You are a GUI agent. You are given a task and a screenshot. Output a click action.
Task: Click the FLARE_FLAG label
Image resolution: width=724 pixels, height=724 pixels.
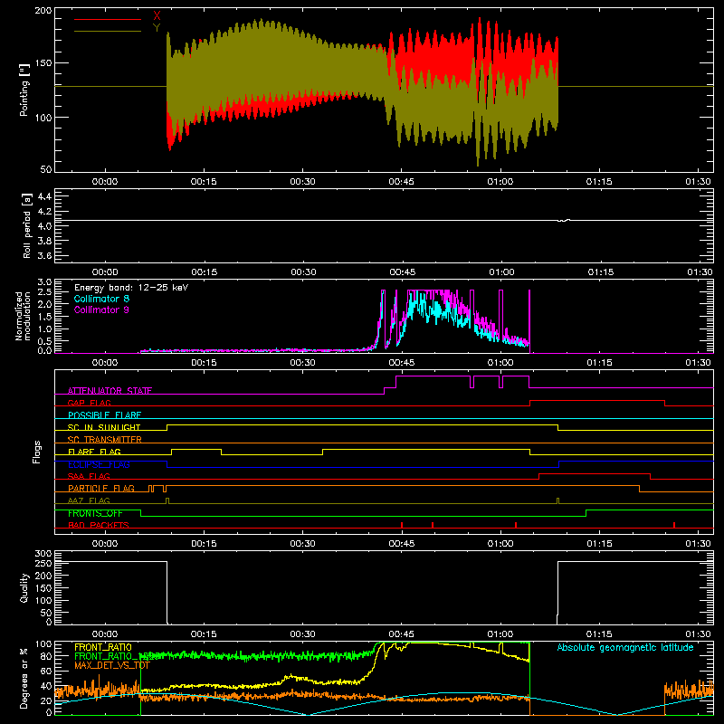pos(94,452)
